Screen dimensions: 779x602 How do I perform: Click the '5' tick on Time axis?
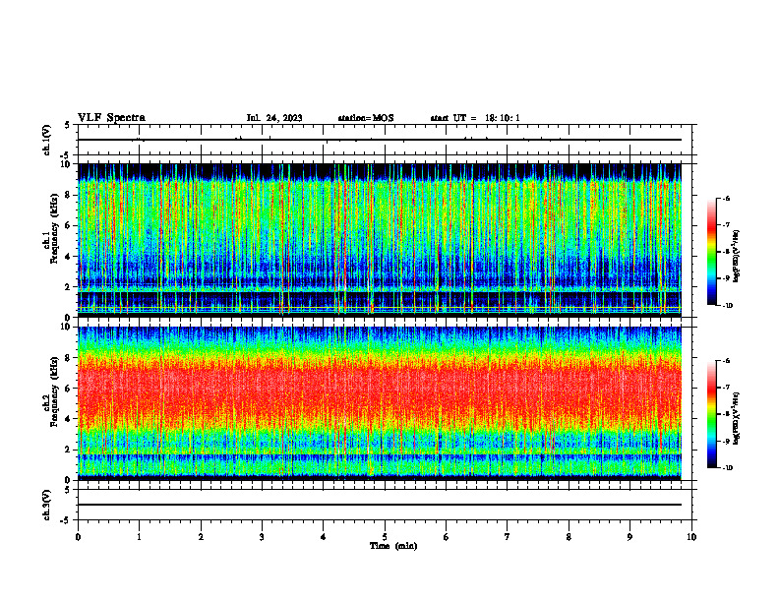(x=385, y=537)
